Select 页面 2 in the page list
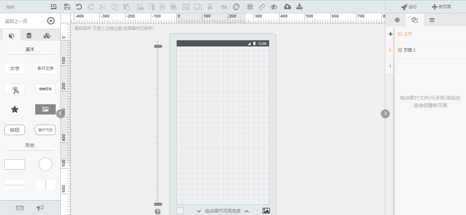 (x=410, y=50)
